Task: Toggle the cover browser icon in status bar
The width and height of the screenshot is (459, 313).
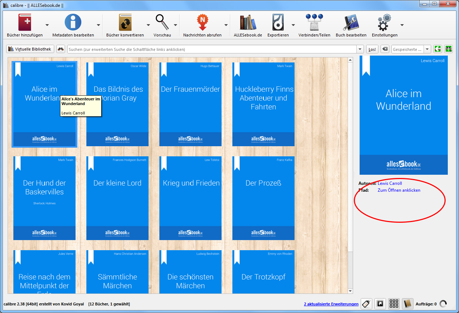Action: pyautogui.click(x=380, y=304)
